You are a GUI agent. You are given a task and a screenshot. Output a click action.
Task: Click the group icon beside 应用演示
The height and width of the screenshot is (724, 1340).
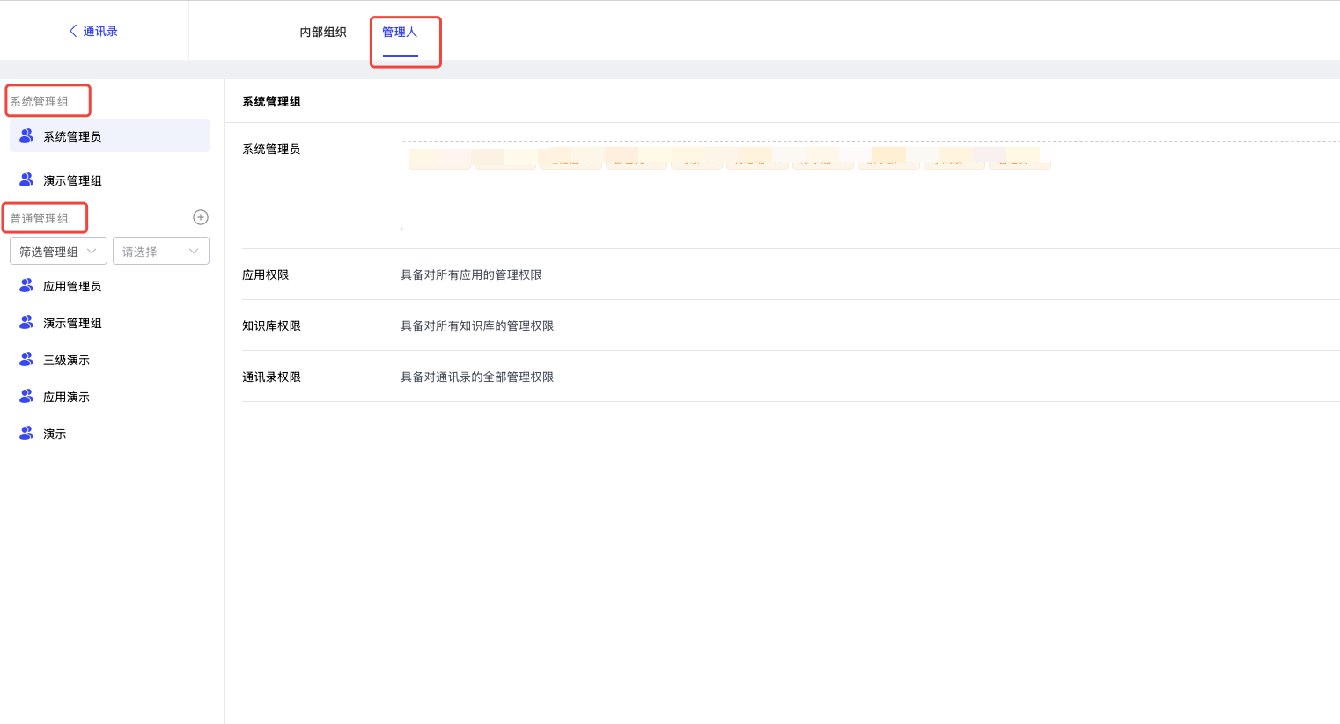(26, 396)
